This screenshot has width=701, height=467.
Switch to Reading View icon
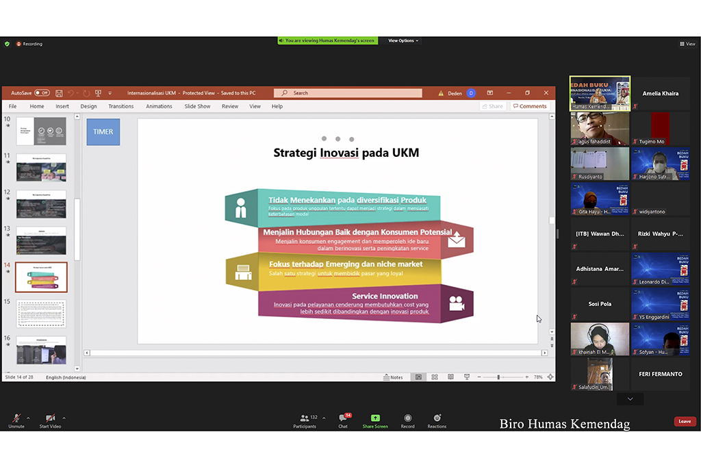click(450, 377)
